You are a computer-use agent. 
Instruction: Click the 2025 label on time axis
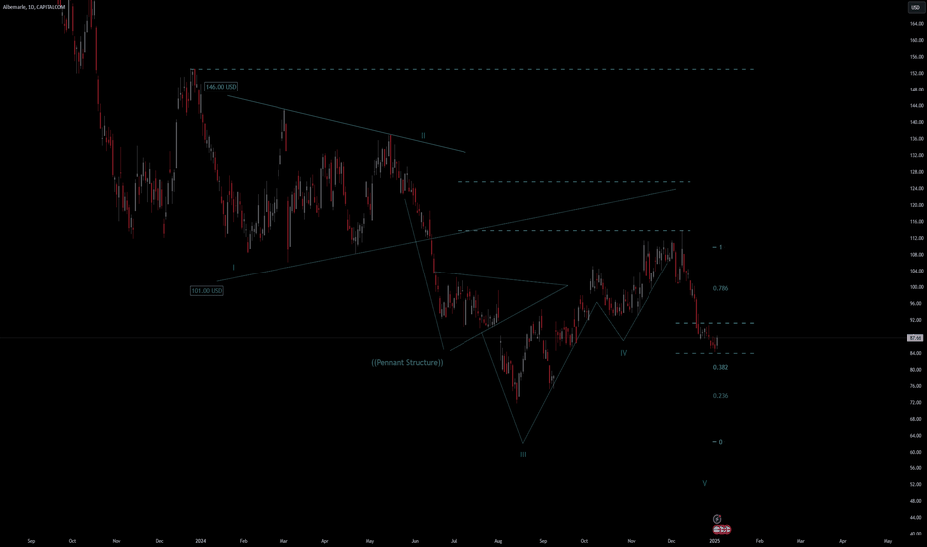pyautogui.click(x=714, y=541)
